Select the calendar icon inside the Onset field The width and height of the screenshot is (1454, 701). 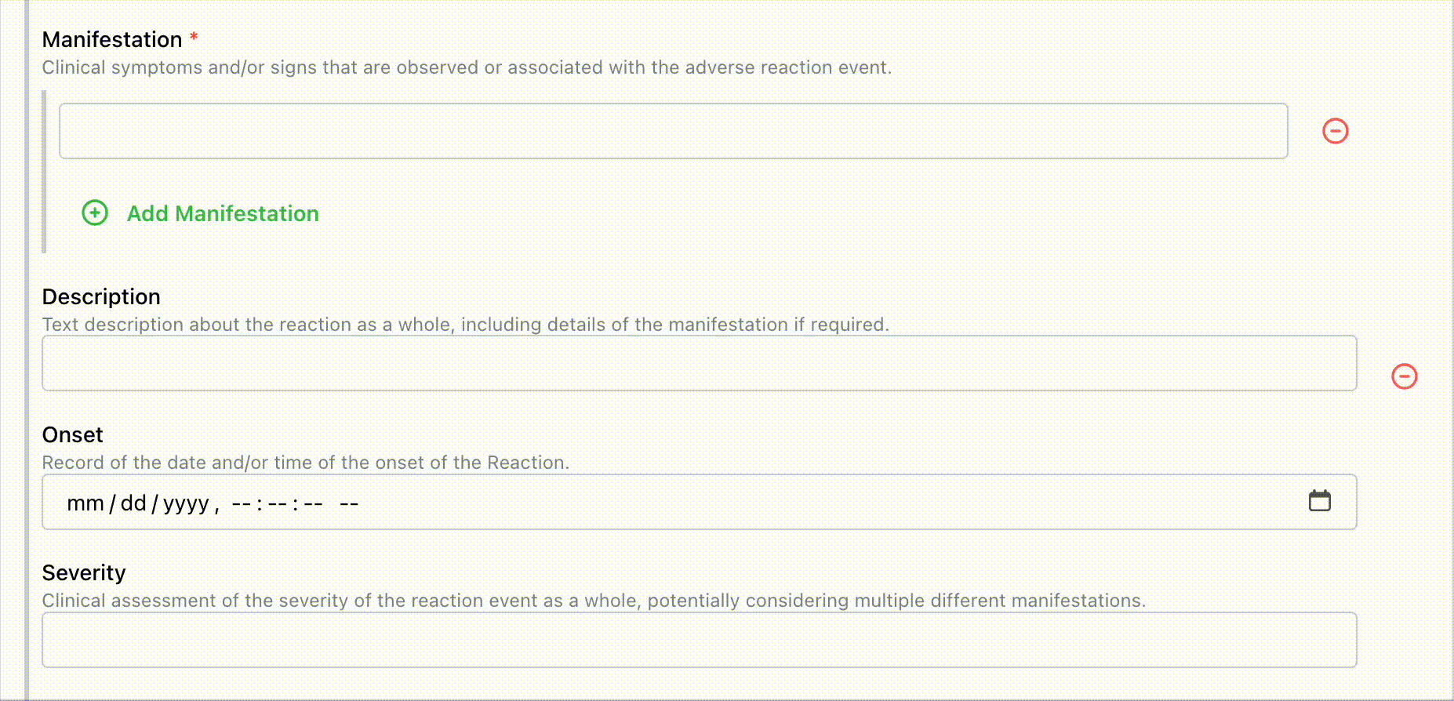(x=1320, y=499)
